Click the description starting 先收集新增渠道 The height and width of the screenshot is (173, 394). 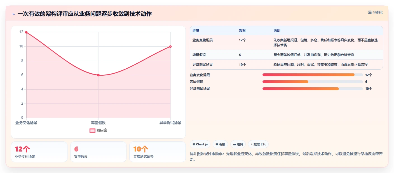coord(326,43)
